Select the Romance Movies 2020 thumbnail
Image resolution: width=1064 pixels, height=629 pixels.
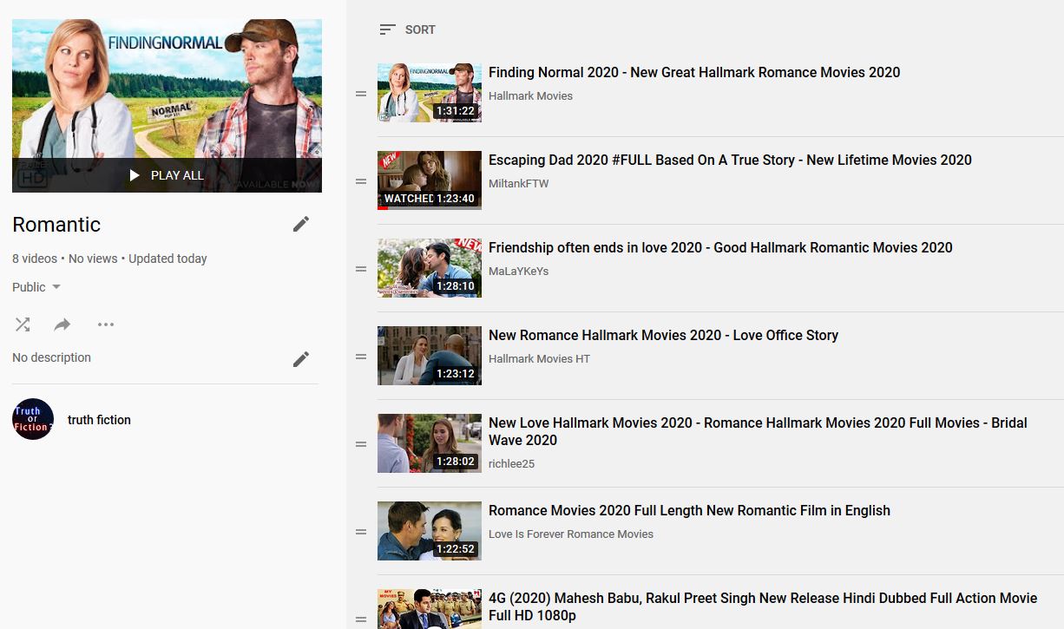point(430,531)
